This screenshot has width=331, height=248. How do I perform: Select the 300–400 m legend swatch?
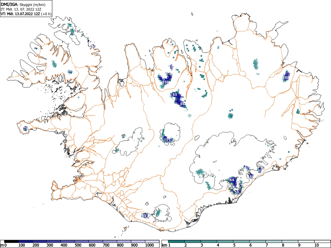tap(54, 241)
